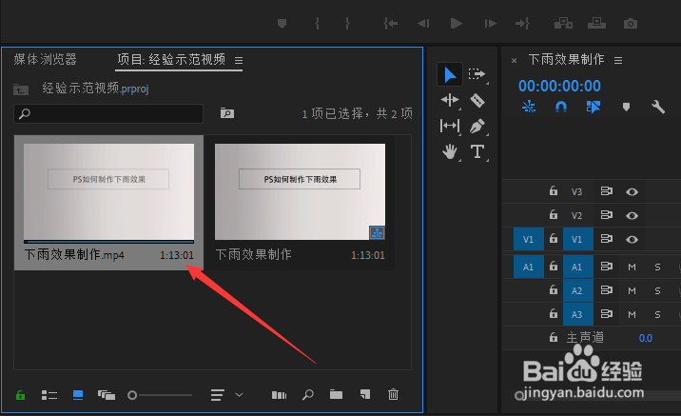Mute audio track A1
This screenshot has width=681, height=416.
pos(632,267)
